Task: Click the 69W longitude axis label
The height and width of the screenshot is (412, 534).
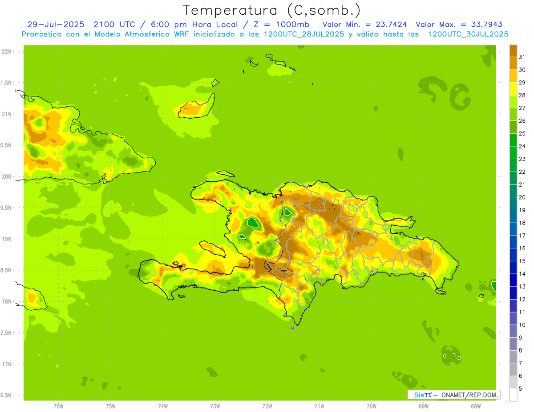Action: [x=423, y=406]
